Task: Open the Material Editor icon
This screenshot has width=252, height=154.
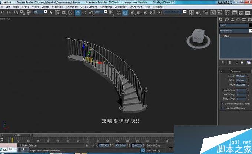Action: (x=227, y=13)
